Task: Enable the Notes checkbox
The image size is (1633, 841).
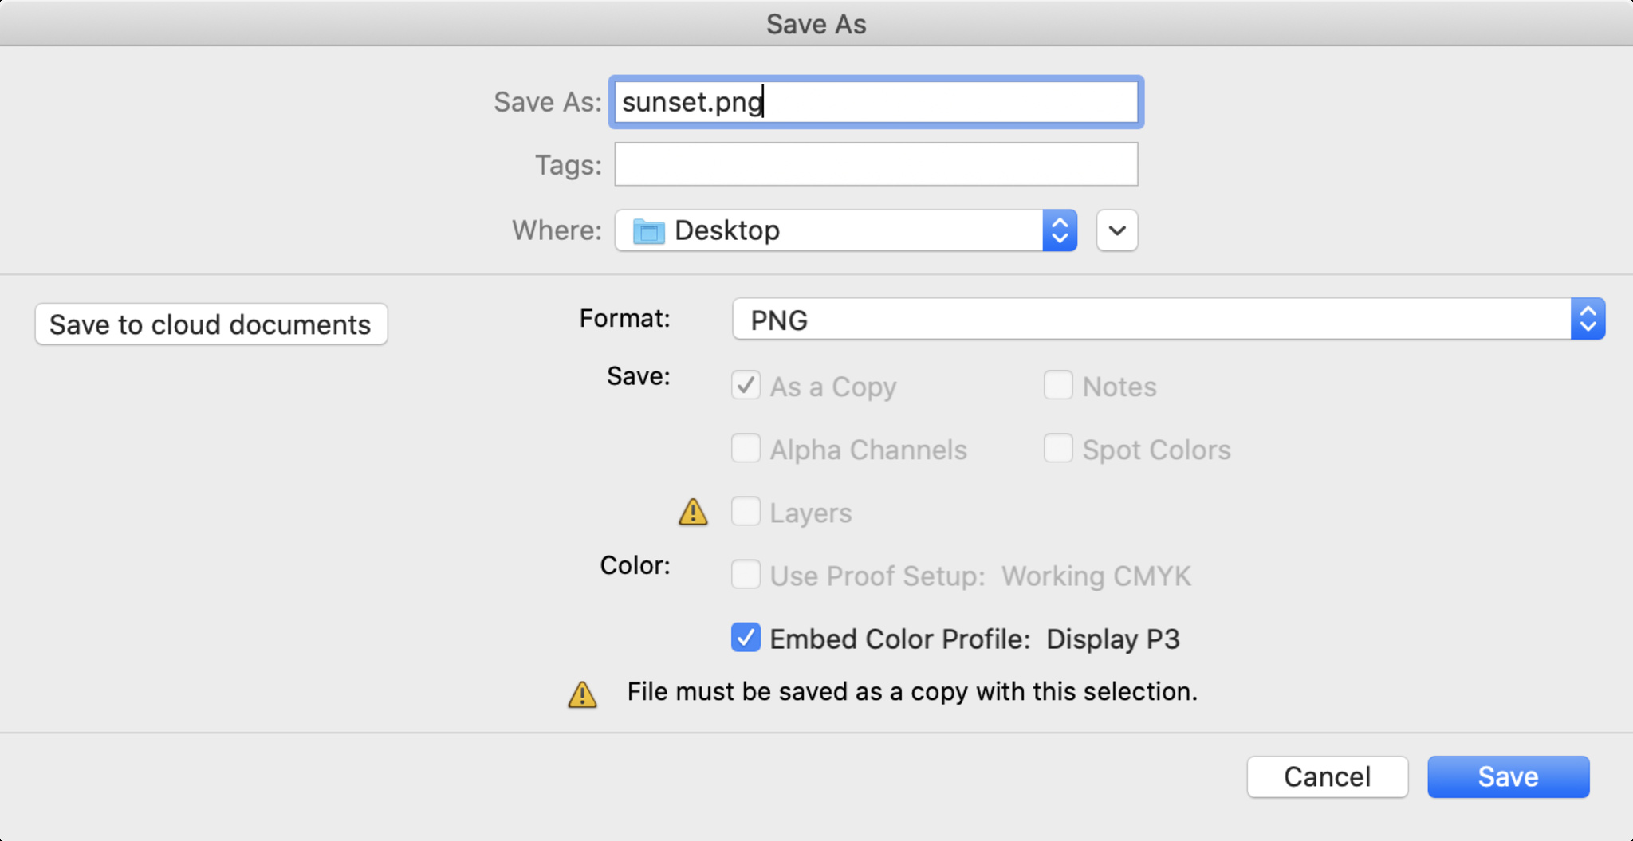Action: (1058, 386)
